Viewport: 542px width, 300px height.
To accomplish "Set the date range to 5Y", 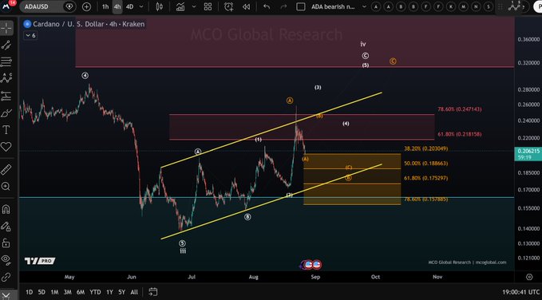I will point(121,292).
